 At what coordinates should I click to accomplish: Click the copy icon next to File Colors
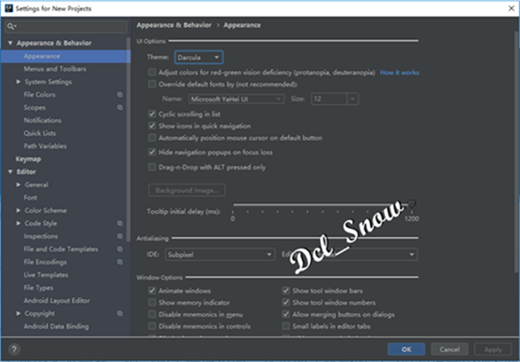point(120,95)
